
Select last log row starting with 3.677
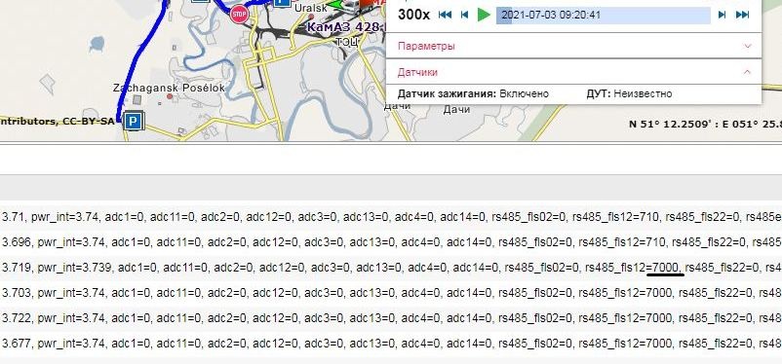coord(391,344)
